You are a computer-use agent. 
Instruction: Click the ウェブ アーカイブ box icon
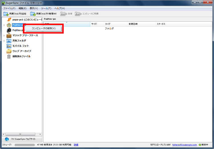pyautogui.click(x=9, y=51)
